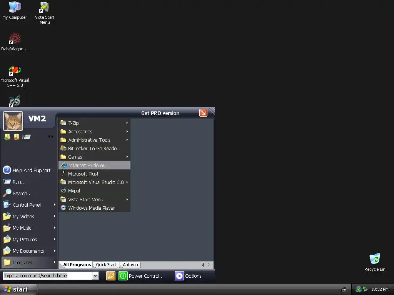
Task: Click the Options gear icon
Action: (179, 276)
